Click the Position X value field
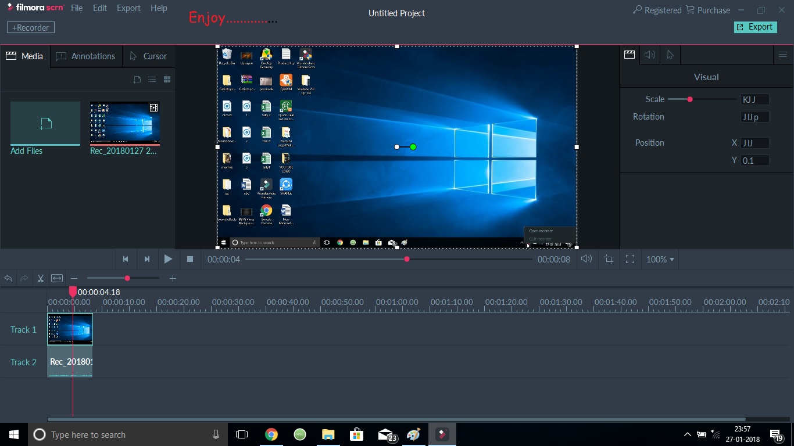Viewport: 794px width, 446px height. pyautogui.click(x=754, y=143)
